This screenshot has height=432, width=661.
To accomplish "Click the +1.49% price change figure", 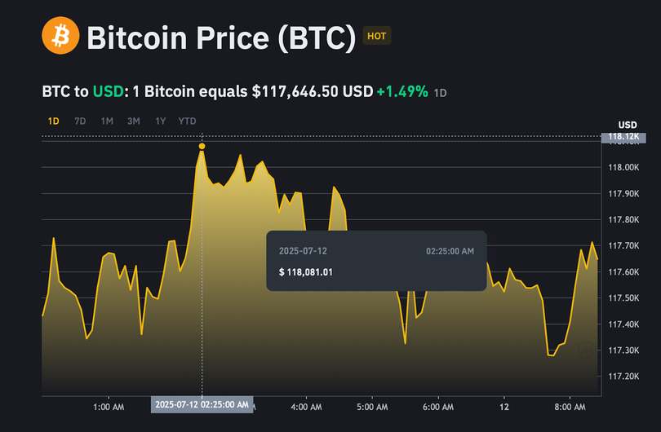I will [401, 92].
